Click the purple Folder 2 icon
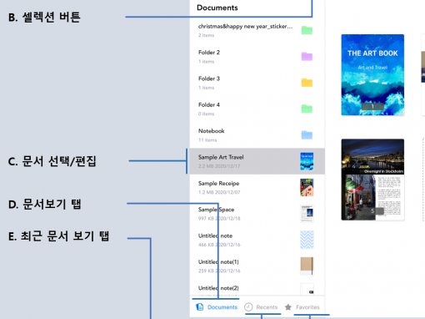The width and height of the screenshot is (425, 319). point(307,56)
